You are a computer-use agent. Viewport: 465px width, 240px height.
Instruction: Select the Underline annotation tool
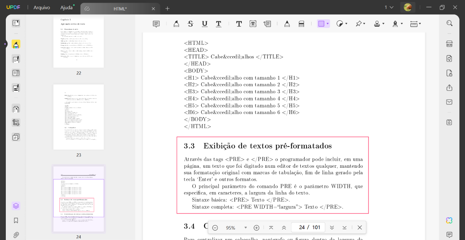pos(205,24)
